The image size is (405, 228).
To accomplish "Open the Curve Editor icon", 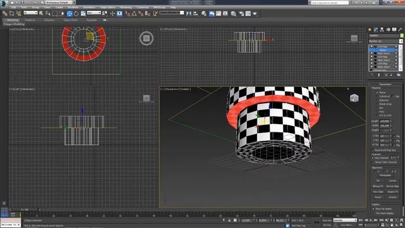I will point(218,13).
